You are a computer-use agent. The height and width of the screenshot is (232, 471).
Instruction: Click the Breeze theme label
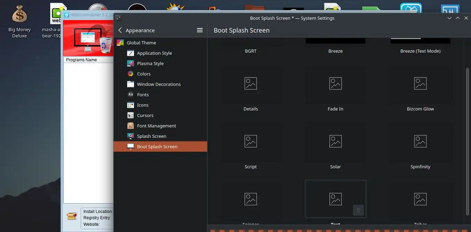[x=336, y=51]
